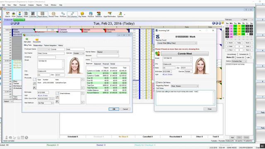Click the Fit Rows icon
The image size is (265, 149).
point(63,14)
